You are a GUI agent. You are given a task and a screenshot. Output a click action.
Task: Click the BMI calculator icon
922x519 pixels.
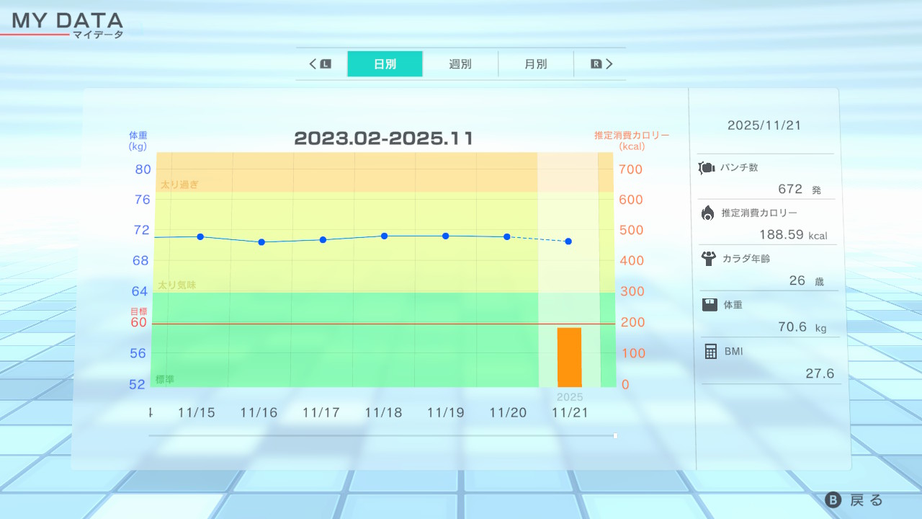click(711, 351)
